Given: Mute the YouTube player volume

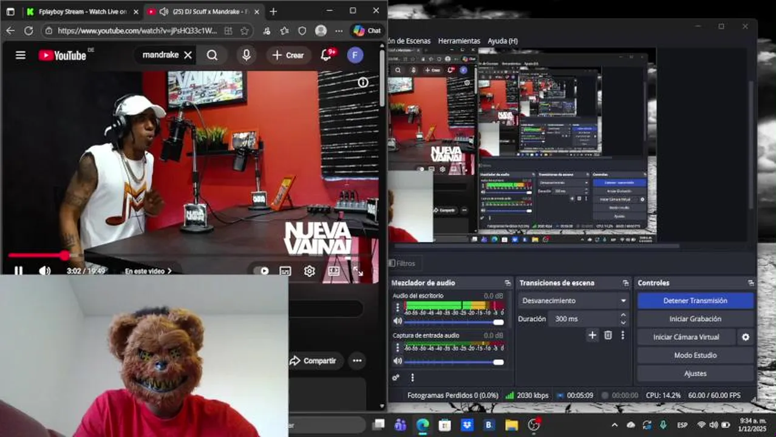Looking at the screenshot, I should point(44,271).
